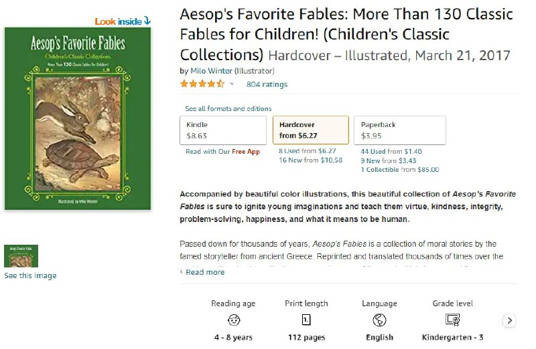Select the Hardcover format option
The width and height of the screenshot is (536, 349).
[310, 130]
